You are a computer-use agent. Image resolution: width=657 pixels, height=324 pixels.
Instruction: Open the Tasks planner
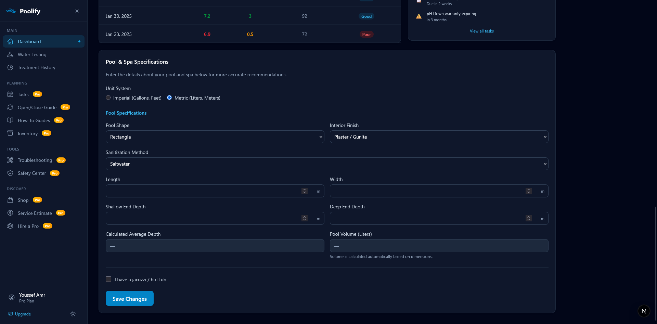pos(23,94)
